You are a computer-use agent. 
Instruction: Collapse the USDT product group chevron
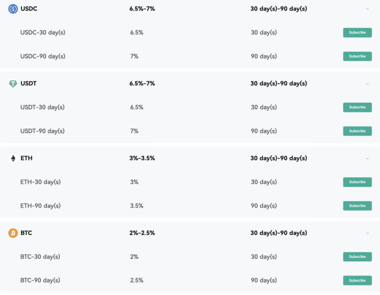point(368,84)
